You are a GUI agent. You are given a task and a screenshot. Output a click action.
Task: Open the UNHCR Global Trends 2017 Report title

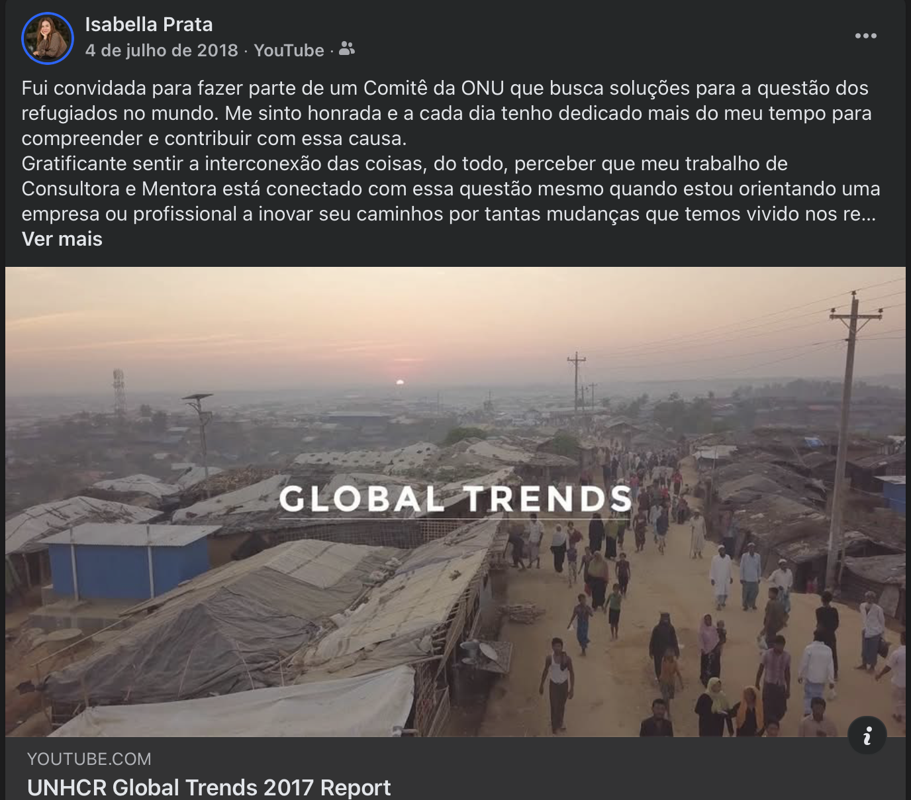click(x=209, y=787)
